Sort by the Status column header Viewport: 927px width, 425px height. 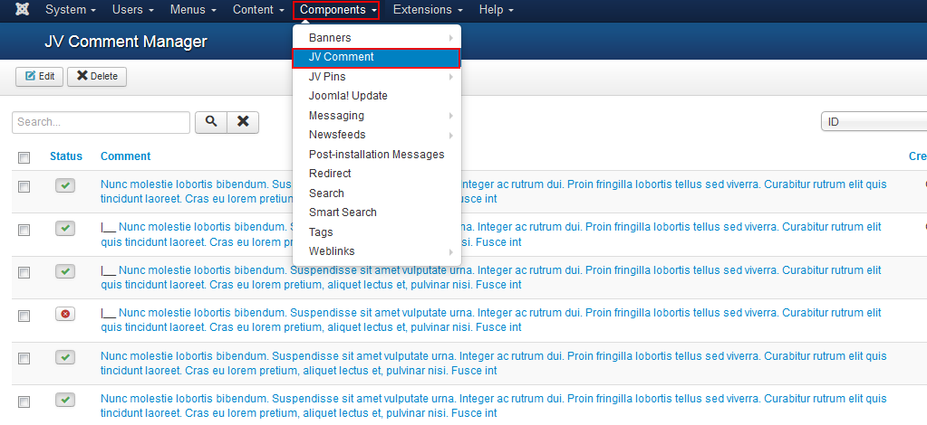(x=66, y=156)
